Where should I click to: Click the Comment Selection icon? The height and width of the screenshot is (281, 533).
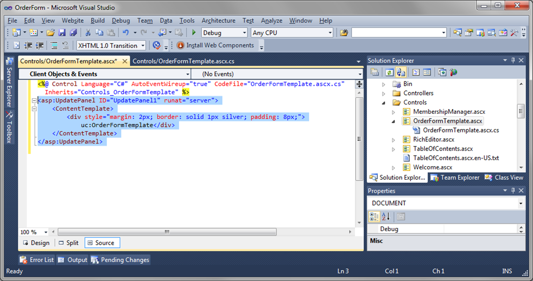(54, 45)
